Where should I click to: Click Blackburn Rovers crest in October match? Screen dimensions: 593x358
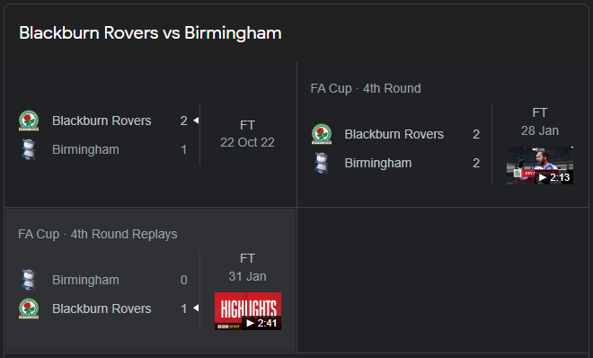pyautogui.click(x=29, y=121)
